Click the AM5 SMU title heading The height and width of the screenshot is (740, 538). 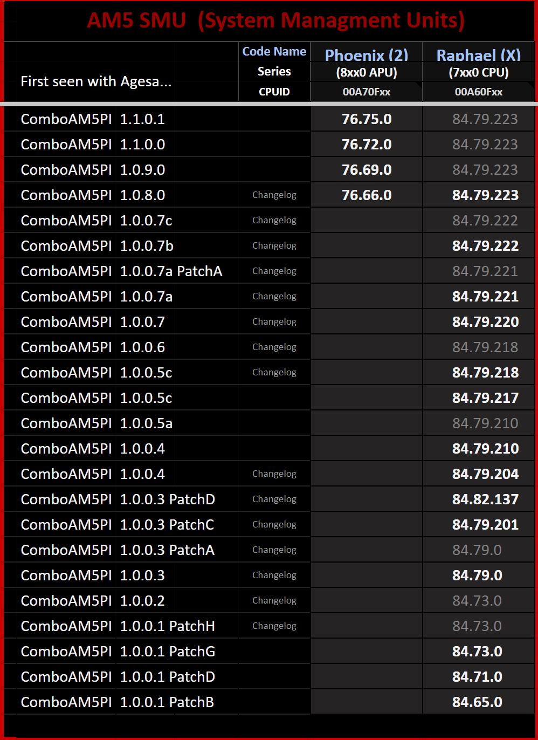[275, 20]
